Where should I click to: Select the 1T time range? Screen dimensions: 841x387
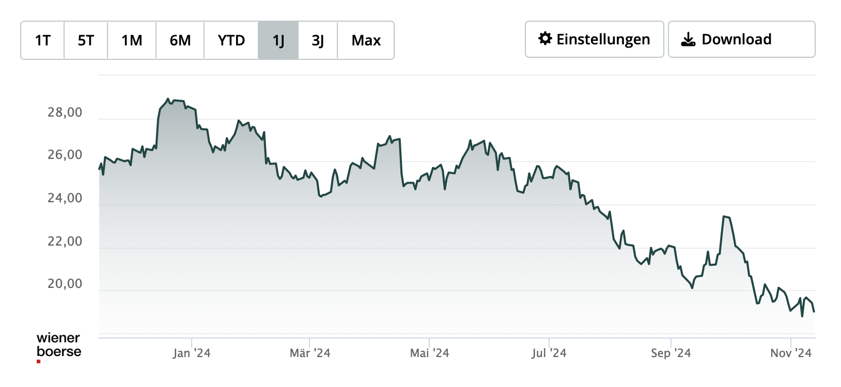[42, 40]
